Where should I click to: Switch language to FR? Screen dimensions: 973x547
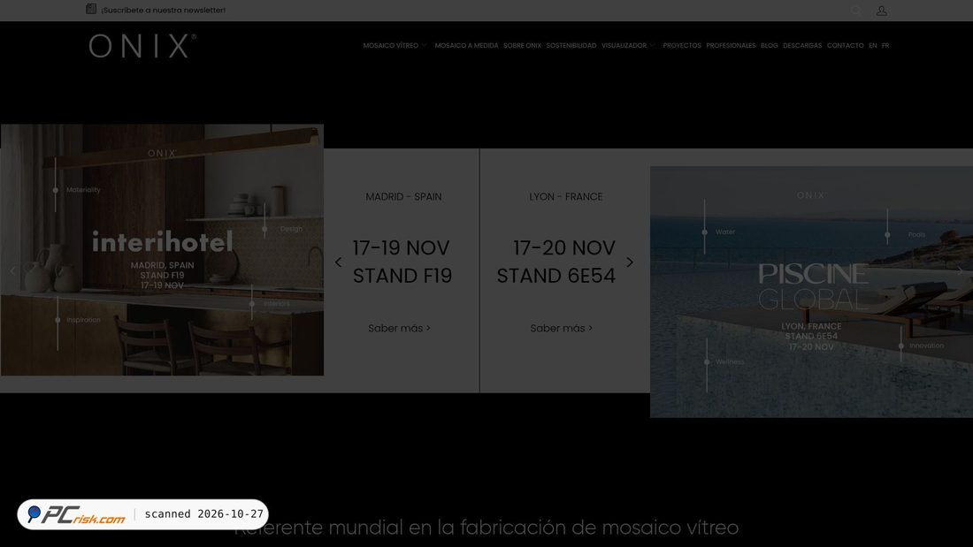pos(885,45)
